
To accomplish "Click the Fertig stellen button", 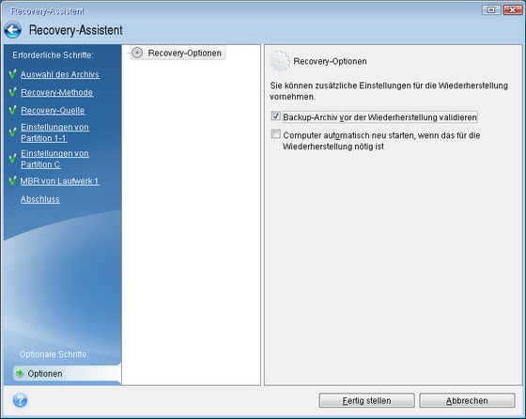I will [x=366, y=400].
